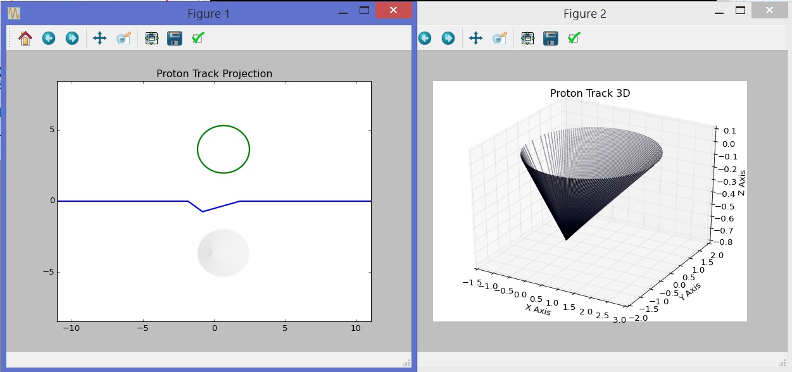Enable the Pan tool in Figure 2

475,39
